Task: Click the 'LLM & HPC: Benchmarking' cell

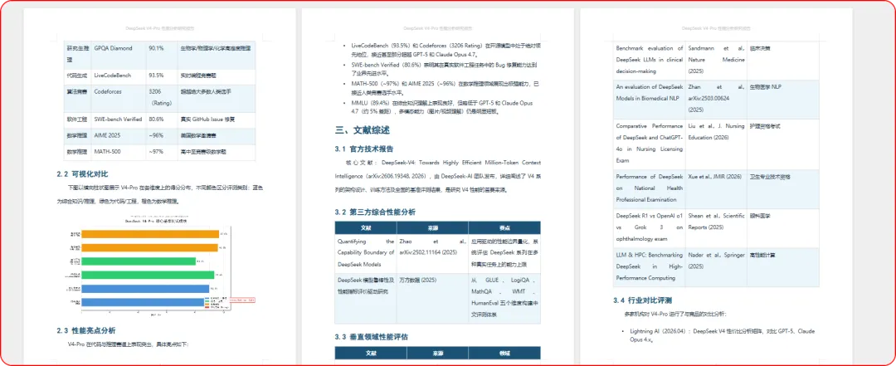Action: click(650, 266)
